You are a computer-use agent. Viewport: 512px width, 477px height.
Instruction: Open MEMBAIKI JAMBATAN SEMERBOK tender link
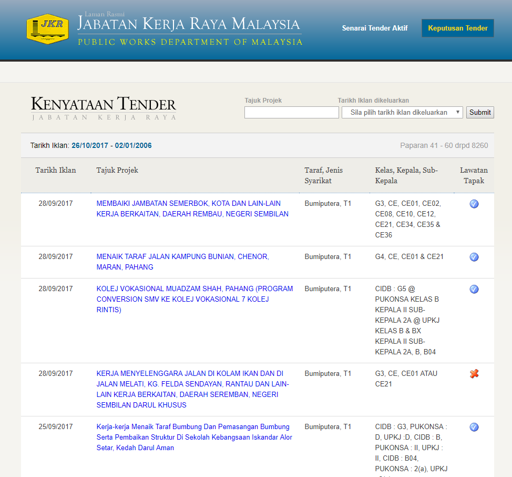click(192, 208)
